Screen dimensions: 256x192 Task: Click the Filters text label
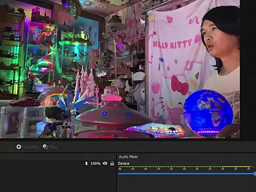(53, 147)
